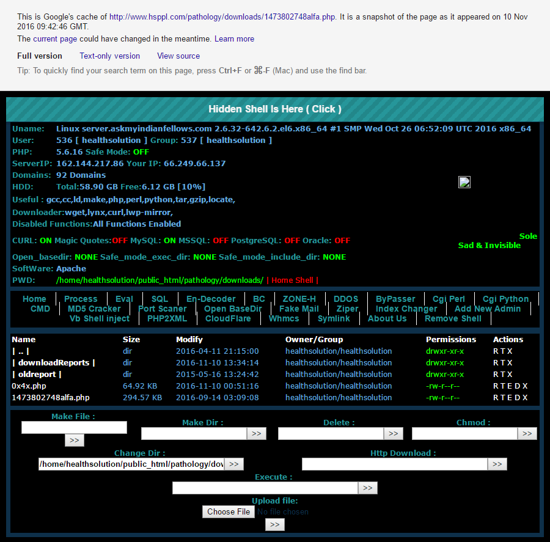Open the Home menu item
Image resolution: width=550 pixels, height=542 pixels.
pos(34,299)
